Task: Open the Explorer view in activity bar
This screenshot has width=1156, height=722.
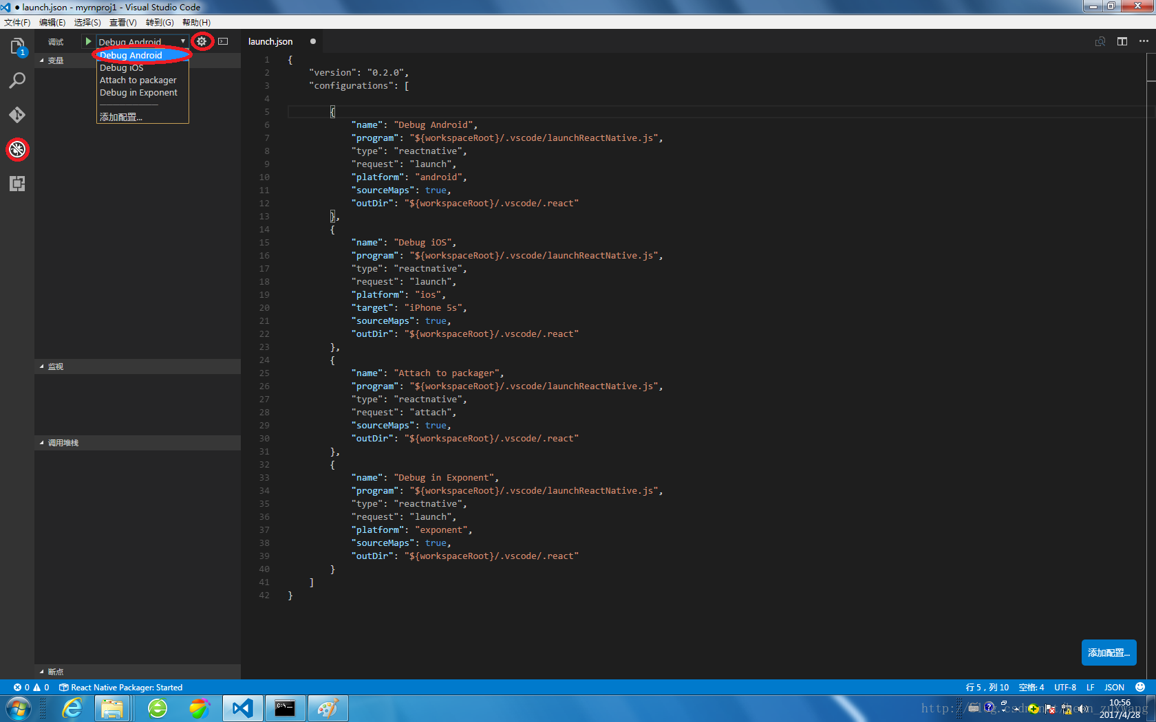Action: click(17, 47)
